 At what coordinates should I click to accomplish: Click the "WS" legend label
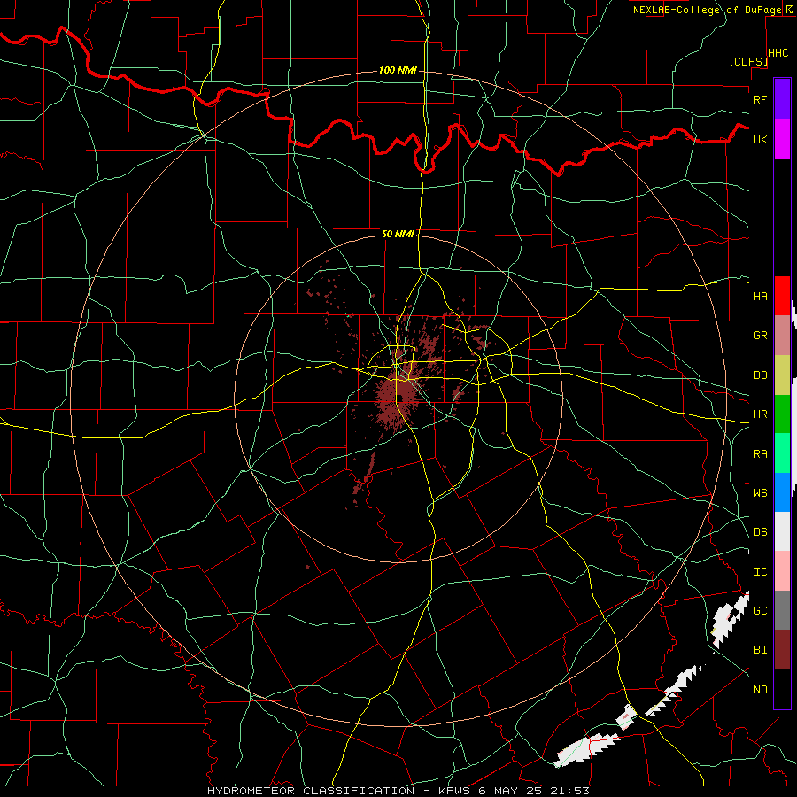tap(760, 493)
